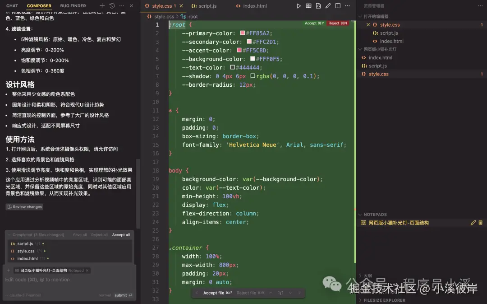The height and width of the screenshot is (304, 487).
Task: Open the #FF85A2 primary color swatch
Action: pyautogui.click(x=243, y=33)
